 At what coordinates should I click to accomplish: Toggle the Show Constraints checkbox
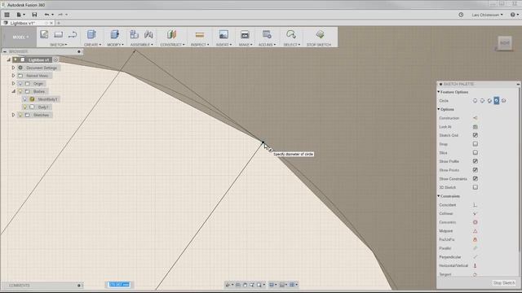pos(475,179)
